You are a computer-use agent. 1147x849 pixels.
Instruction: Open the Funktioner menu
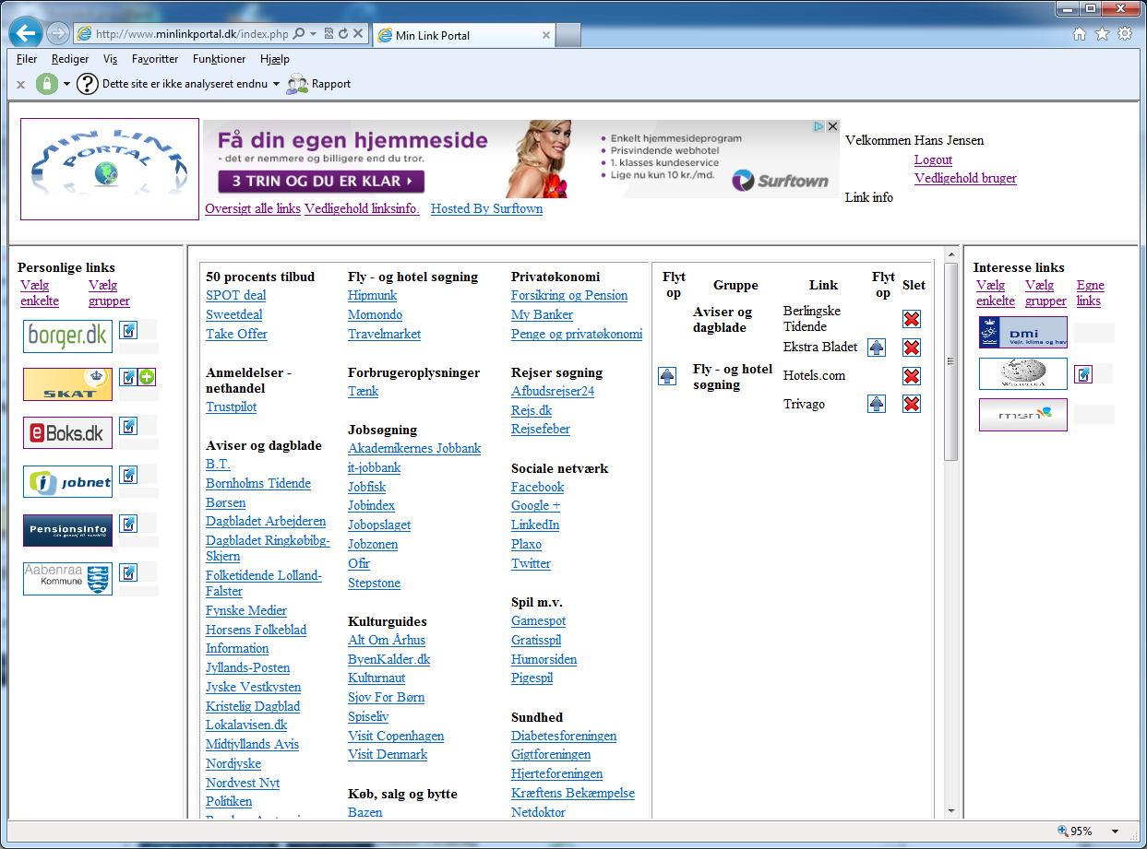click(220, 59)
